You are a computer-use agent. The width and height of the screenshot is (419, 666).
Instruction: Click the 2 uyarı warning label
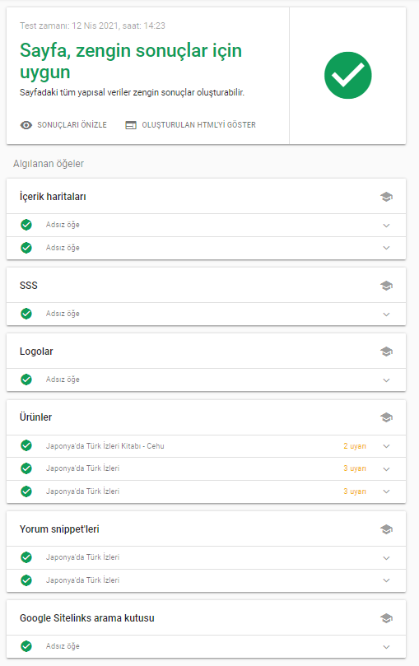tap(355, 446)
